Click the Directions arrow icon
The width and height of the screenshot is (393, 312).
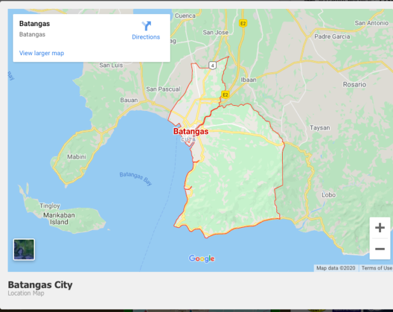coord(146,26)
